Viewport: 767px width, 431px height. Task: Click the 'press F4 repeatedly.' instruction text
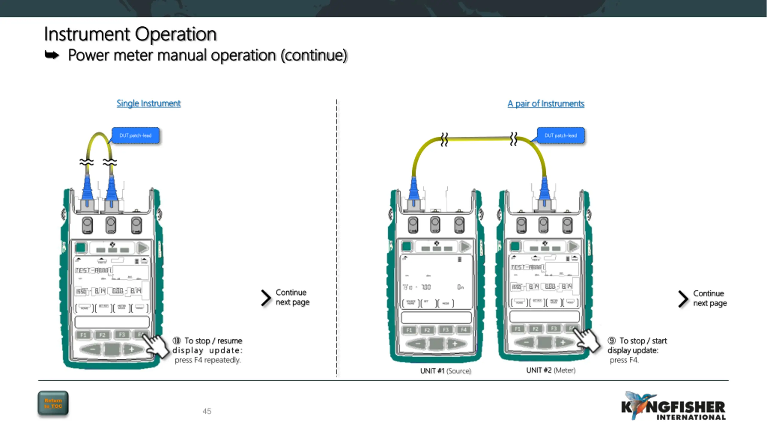[208, 360]
